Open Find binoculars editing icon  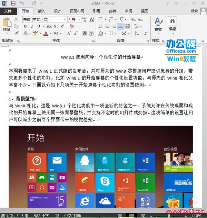(172, 21)
